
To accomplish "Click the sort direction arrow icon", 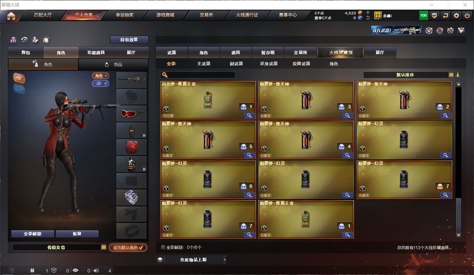I will (457, 75).
